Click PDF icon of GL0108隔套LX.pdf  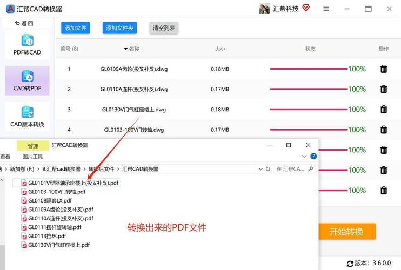click(24, 201)
